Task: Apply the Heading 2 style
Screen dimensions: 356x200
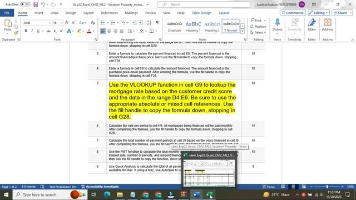Action: pos(212,26)
